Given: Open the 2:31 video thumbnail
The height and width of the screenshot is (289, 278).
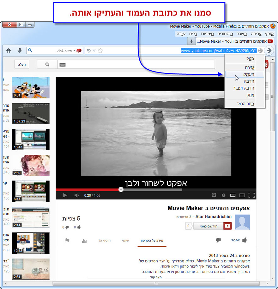Looking at the screenshot, I should point(31,269).
